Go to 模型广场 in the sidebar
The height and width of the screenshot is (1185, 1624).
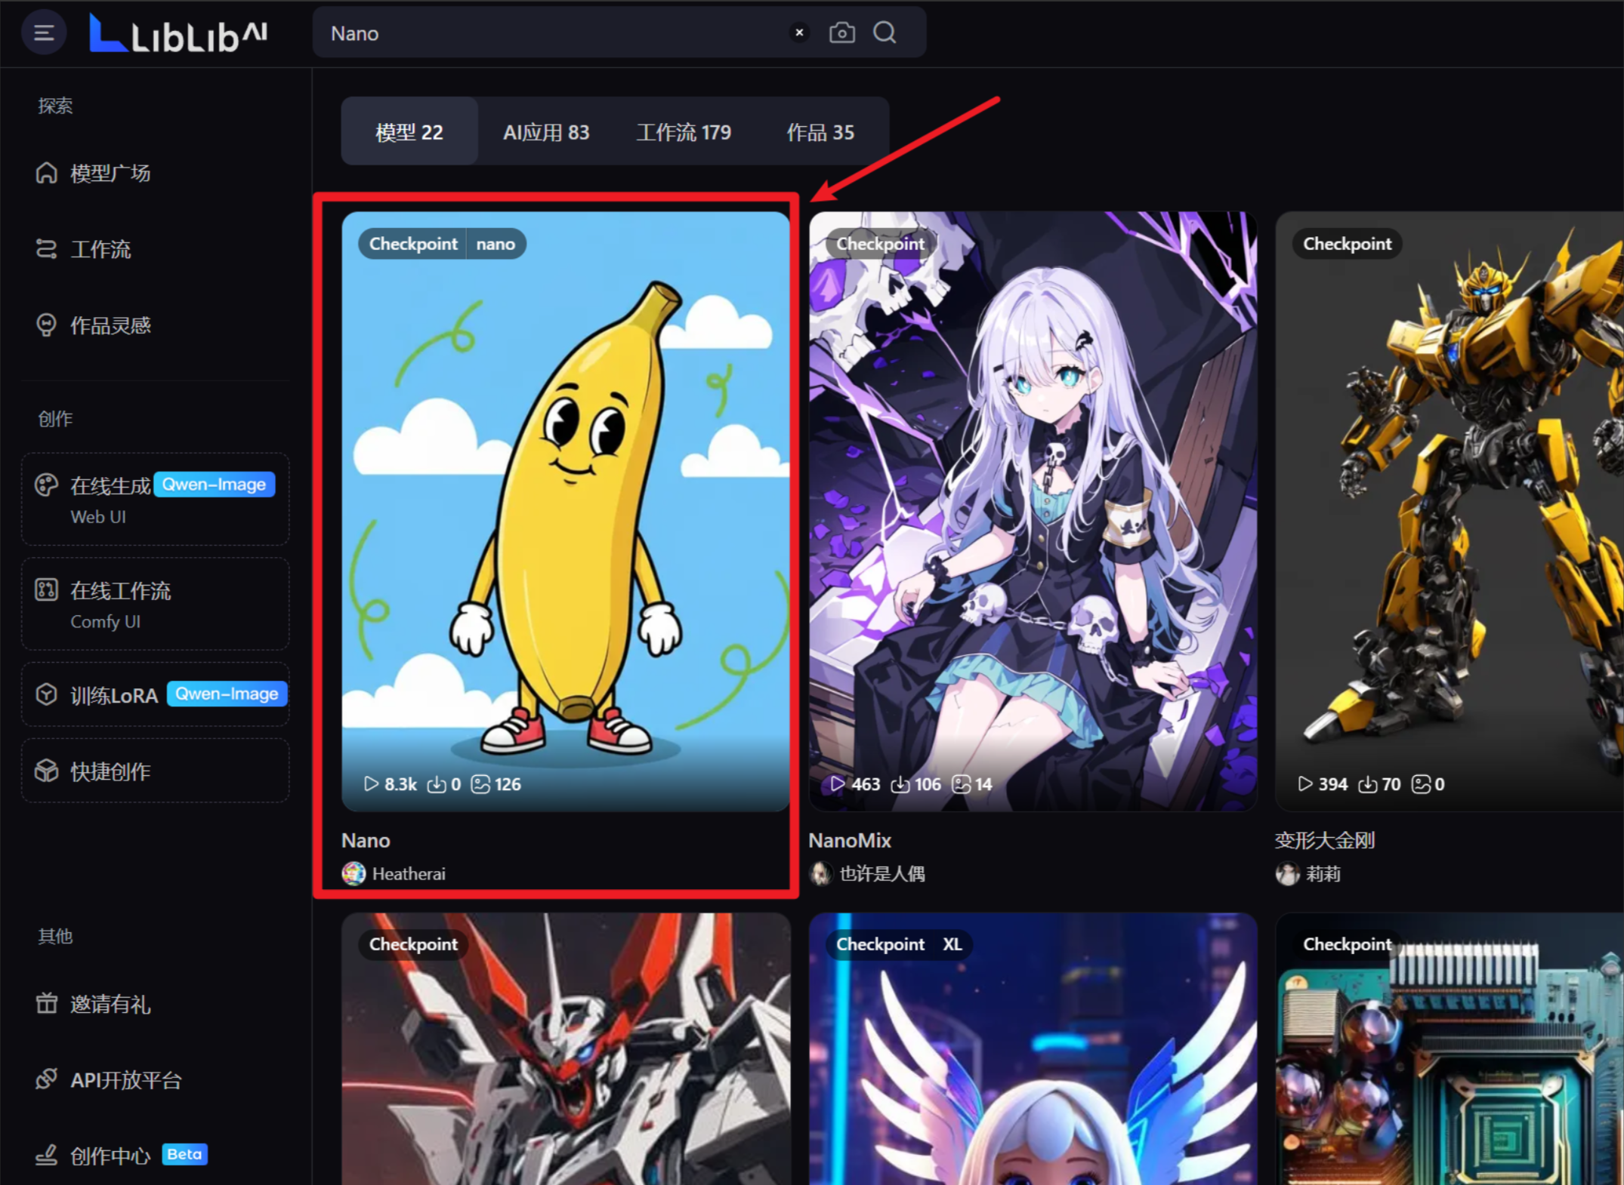tap(110, 173)
